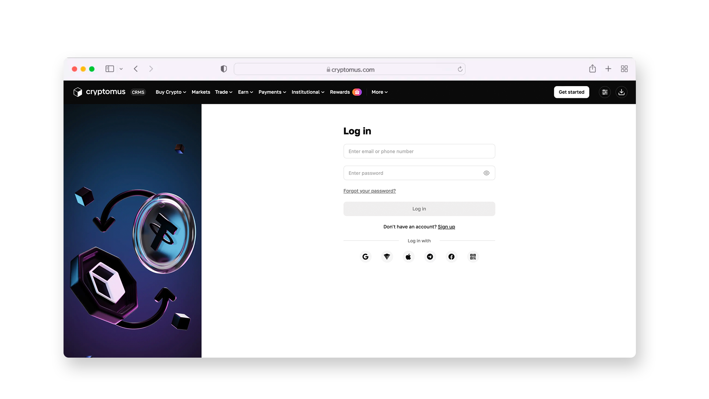Expand the Trade menu dropdown
This screenshot has width=709, height=399.
[x=223, y=92]
